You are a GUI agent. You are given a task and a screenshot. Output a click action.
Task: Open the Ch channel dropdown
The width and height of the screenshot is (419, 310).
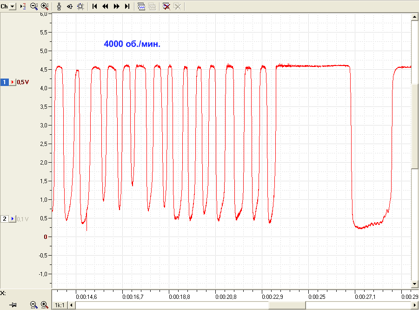12,7
